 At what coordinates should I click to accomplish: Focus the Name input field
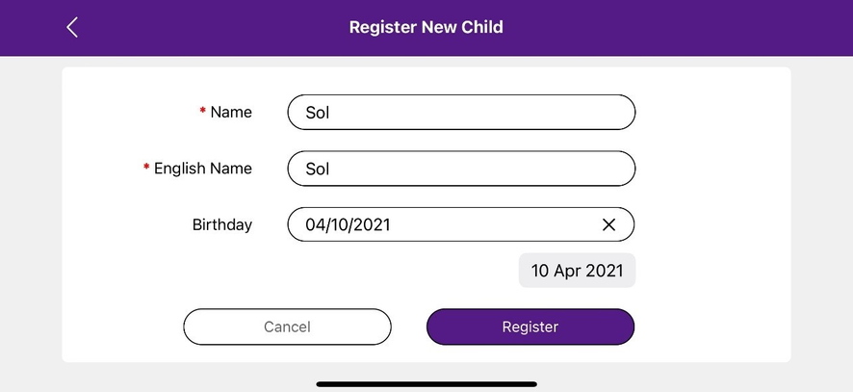[x=461, y=112]
